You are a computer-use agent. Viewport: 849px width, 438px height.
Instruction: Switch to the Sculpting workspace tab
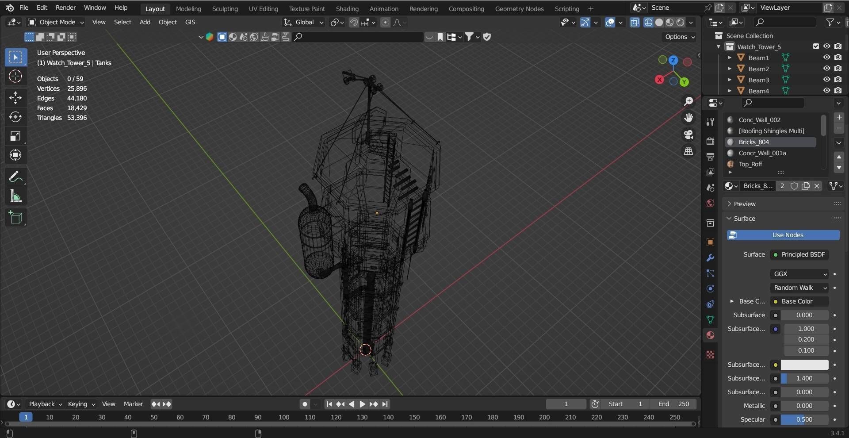coord(225,8)
